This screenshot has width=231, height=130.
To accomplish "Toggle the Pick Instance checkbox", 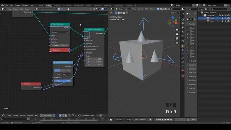I will 87,47.
